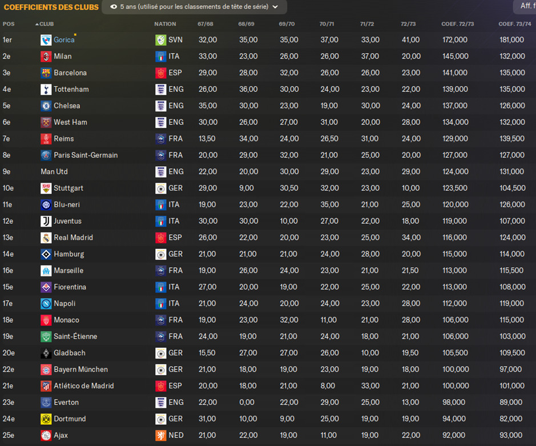Sort by the COEF. 72/73 column header
The width and height of the screenshot is (536, 446).
click(458, 24)
